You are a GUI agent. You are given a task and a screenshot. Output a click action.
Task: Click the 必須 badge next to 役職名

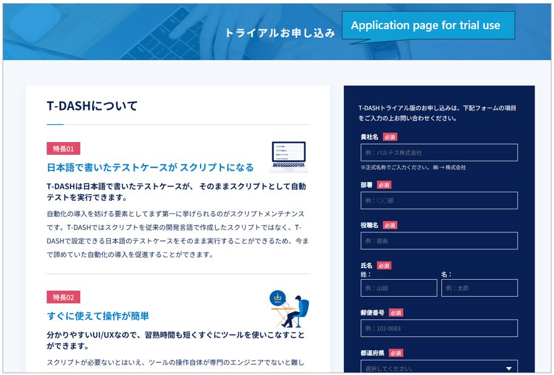pos(390,225)
